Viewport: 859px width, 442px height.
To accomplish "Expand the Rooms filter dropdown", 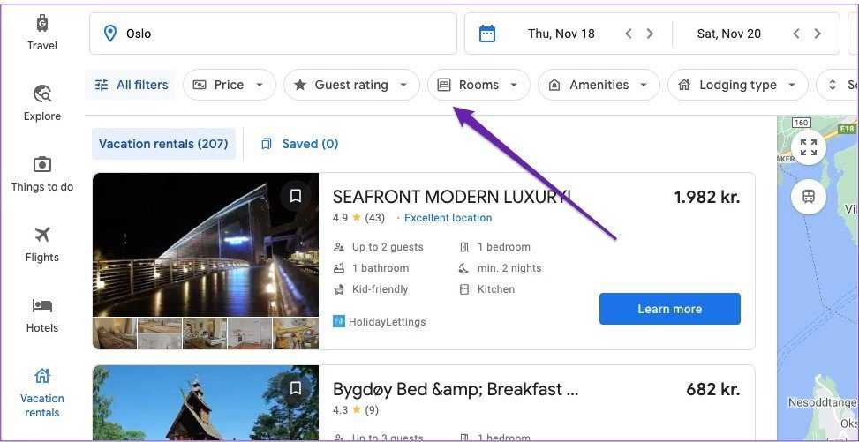I will click(x=478, y=85).
